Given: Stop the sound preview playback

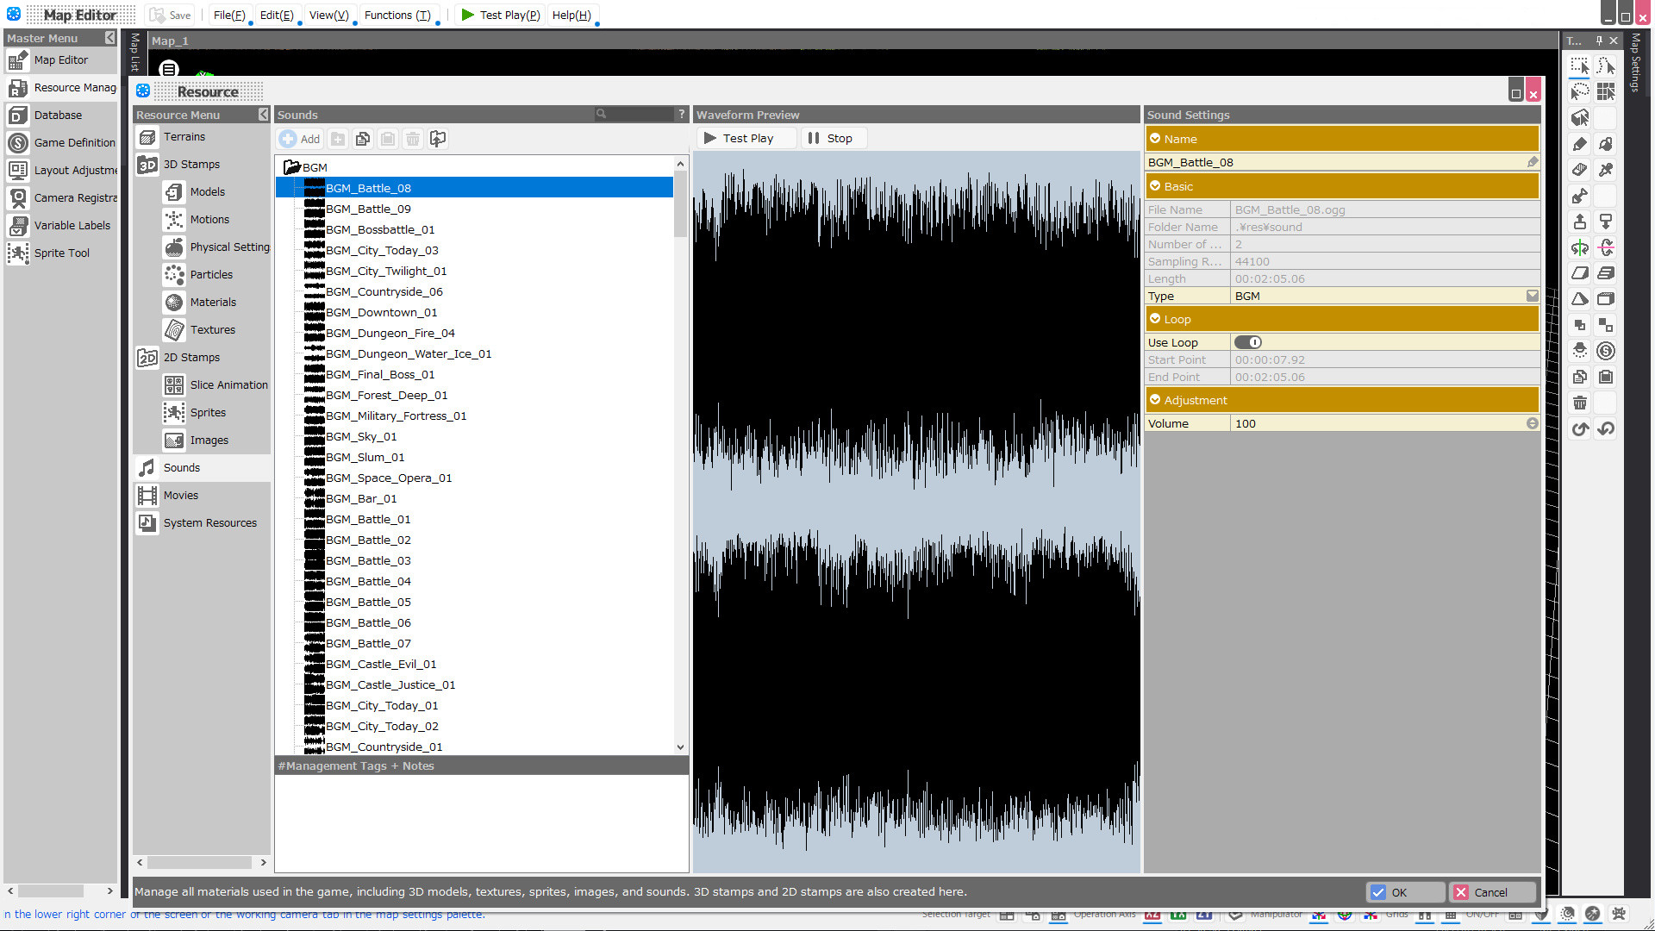Looking at the screenshot, I should point(833,138).
